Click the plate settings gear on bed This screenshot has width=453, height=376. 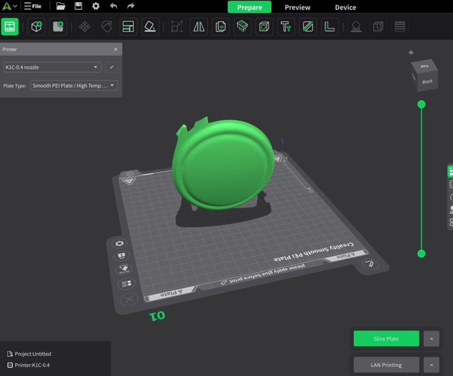pyautogui.click(x=119, y=243)
